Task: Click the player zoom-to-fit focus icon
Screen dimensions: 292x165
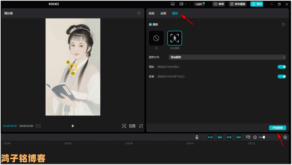Action: coord(124,126)
